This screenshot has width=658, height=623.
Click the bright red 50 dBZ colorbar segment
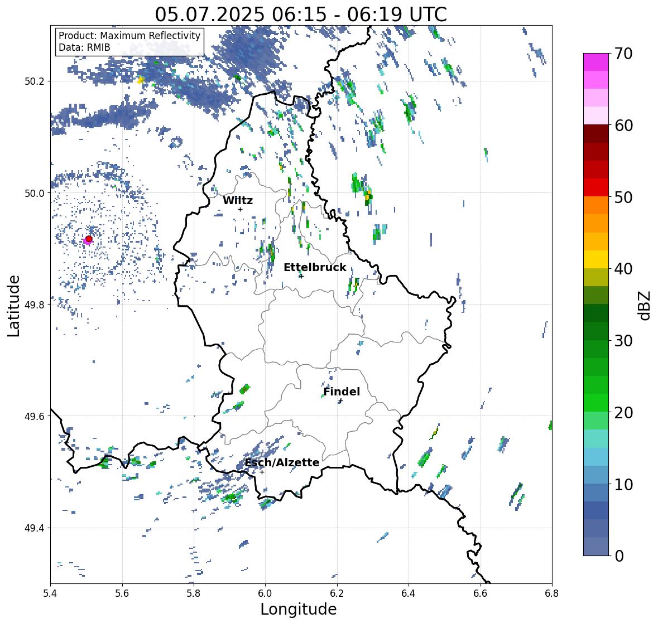click(x=596, y=188)
